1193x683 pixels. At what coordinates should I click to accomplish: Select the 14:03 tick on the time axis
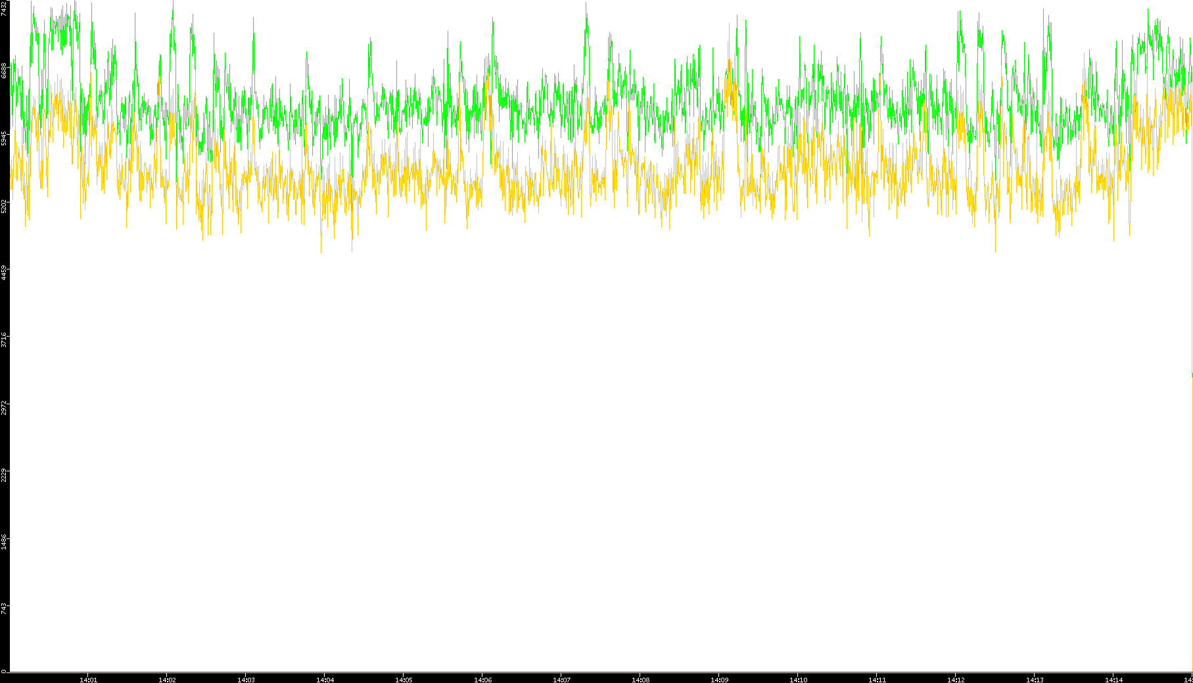tap(246, 680)
